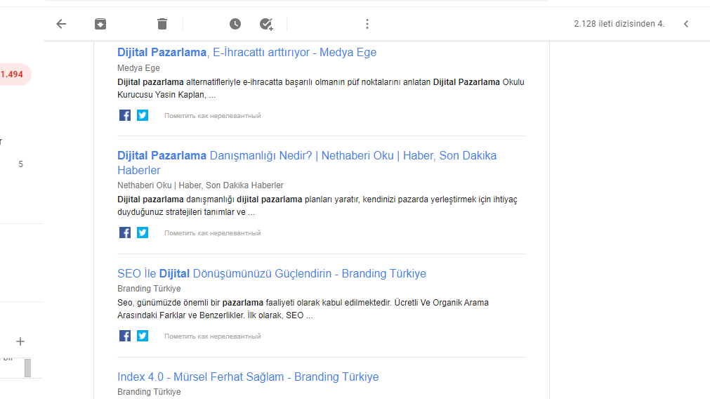Snooze email using clock icon
Image resolution: width=710 pixels, height=399 pixels.
click(x=235, y=24)
